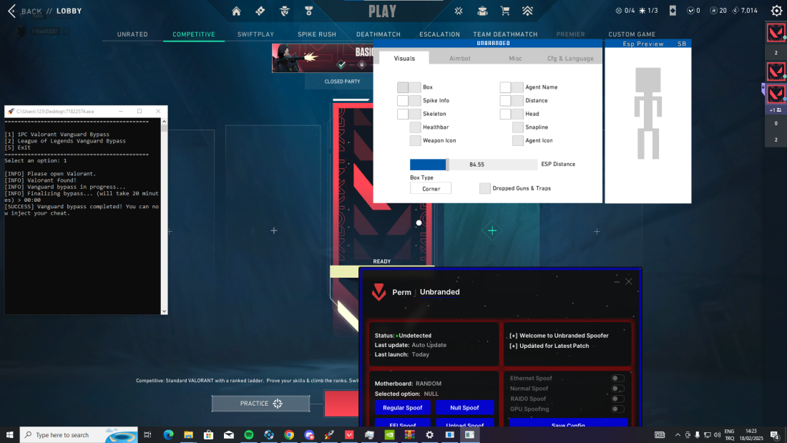Turn on the RAID0 Spoof switch
787x443 pixels.
(618, 399)
